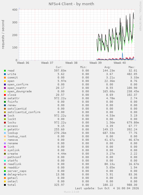Click the setacl legend label

(13, 181)
